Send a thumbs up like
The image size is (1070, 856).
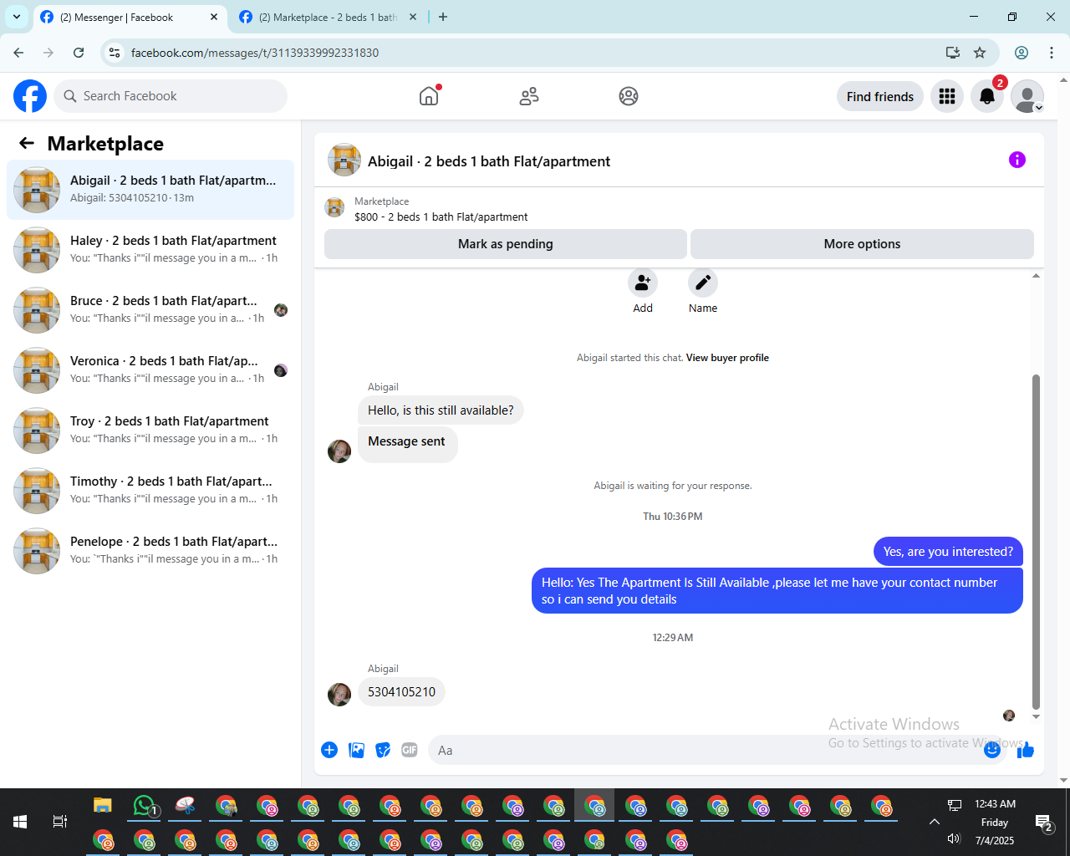click(x=1026, y=750)
